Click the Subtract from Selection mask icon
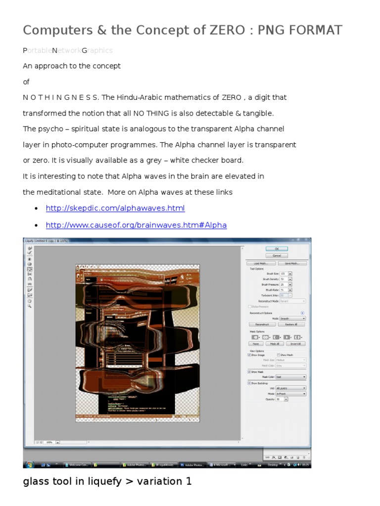 (x=276, y=337)
